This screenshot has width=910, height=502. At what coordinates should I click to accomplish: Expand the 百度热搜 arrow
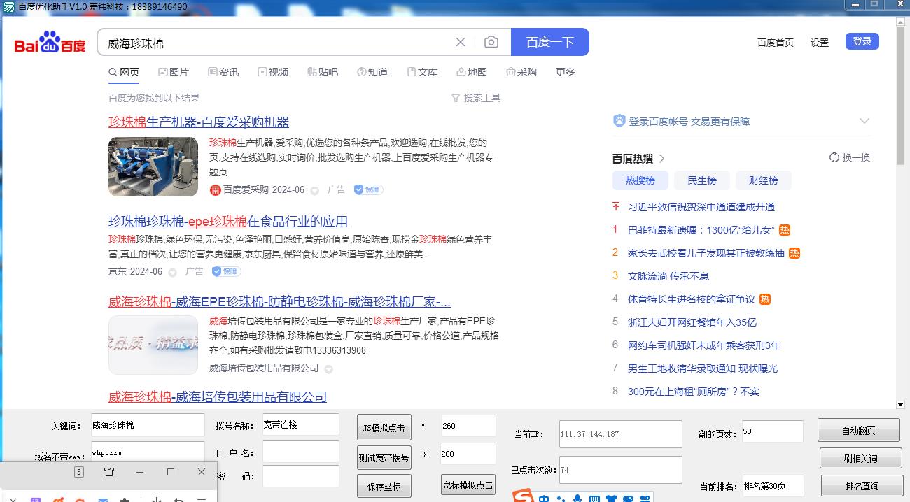662,158
